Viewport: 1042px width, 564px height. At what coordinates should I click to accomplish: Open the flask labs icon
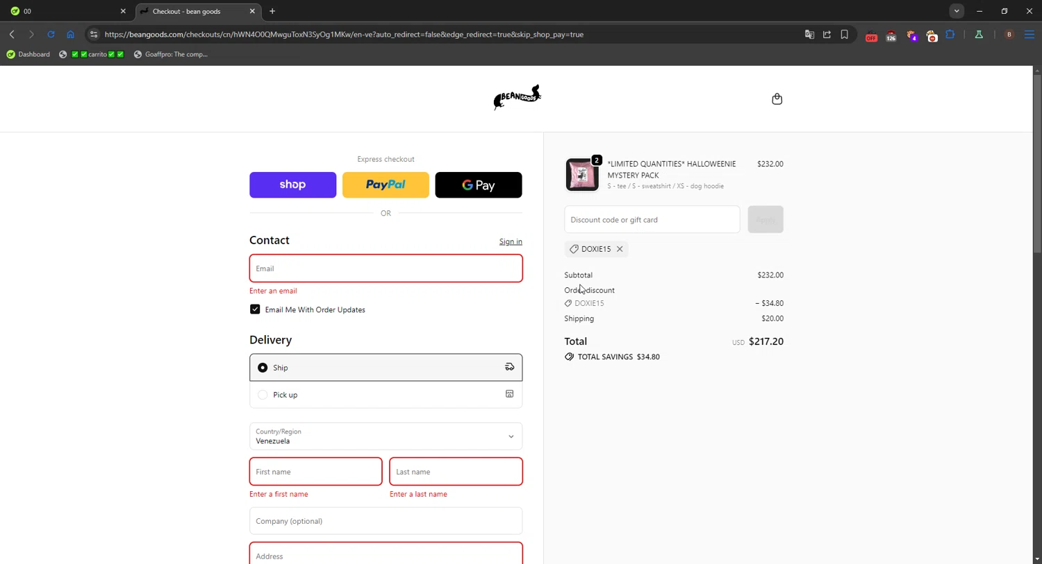(979, 34)
